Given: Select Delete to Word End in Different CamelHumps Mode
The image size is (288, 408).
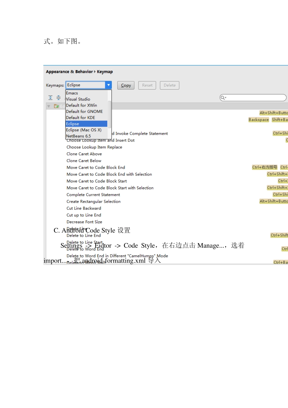Looking at the screenshot, I should tap(117, 256).
